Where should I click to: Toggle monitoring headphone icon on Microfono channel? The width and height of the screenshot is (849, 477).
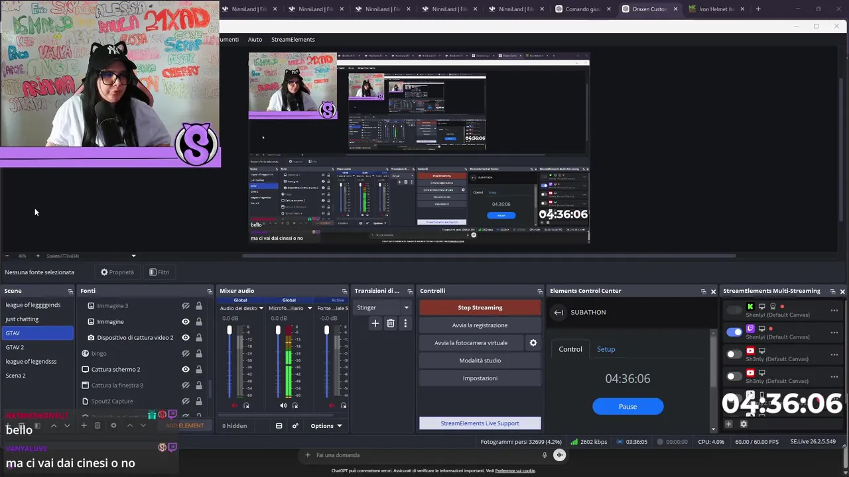(295, 405)
